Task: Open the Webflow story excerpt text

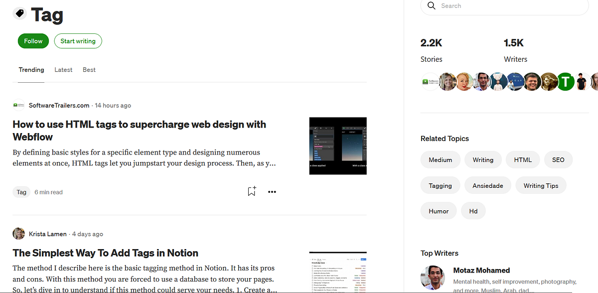Action: tap(145, 157)
